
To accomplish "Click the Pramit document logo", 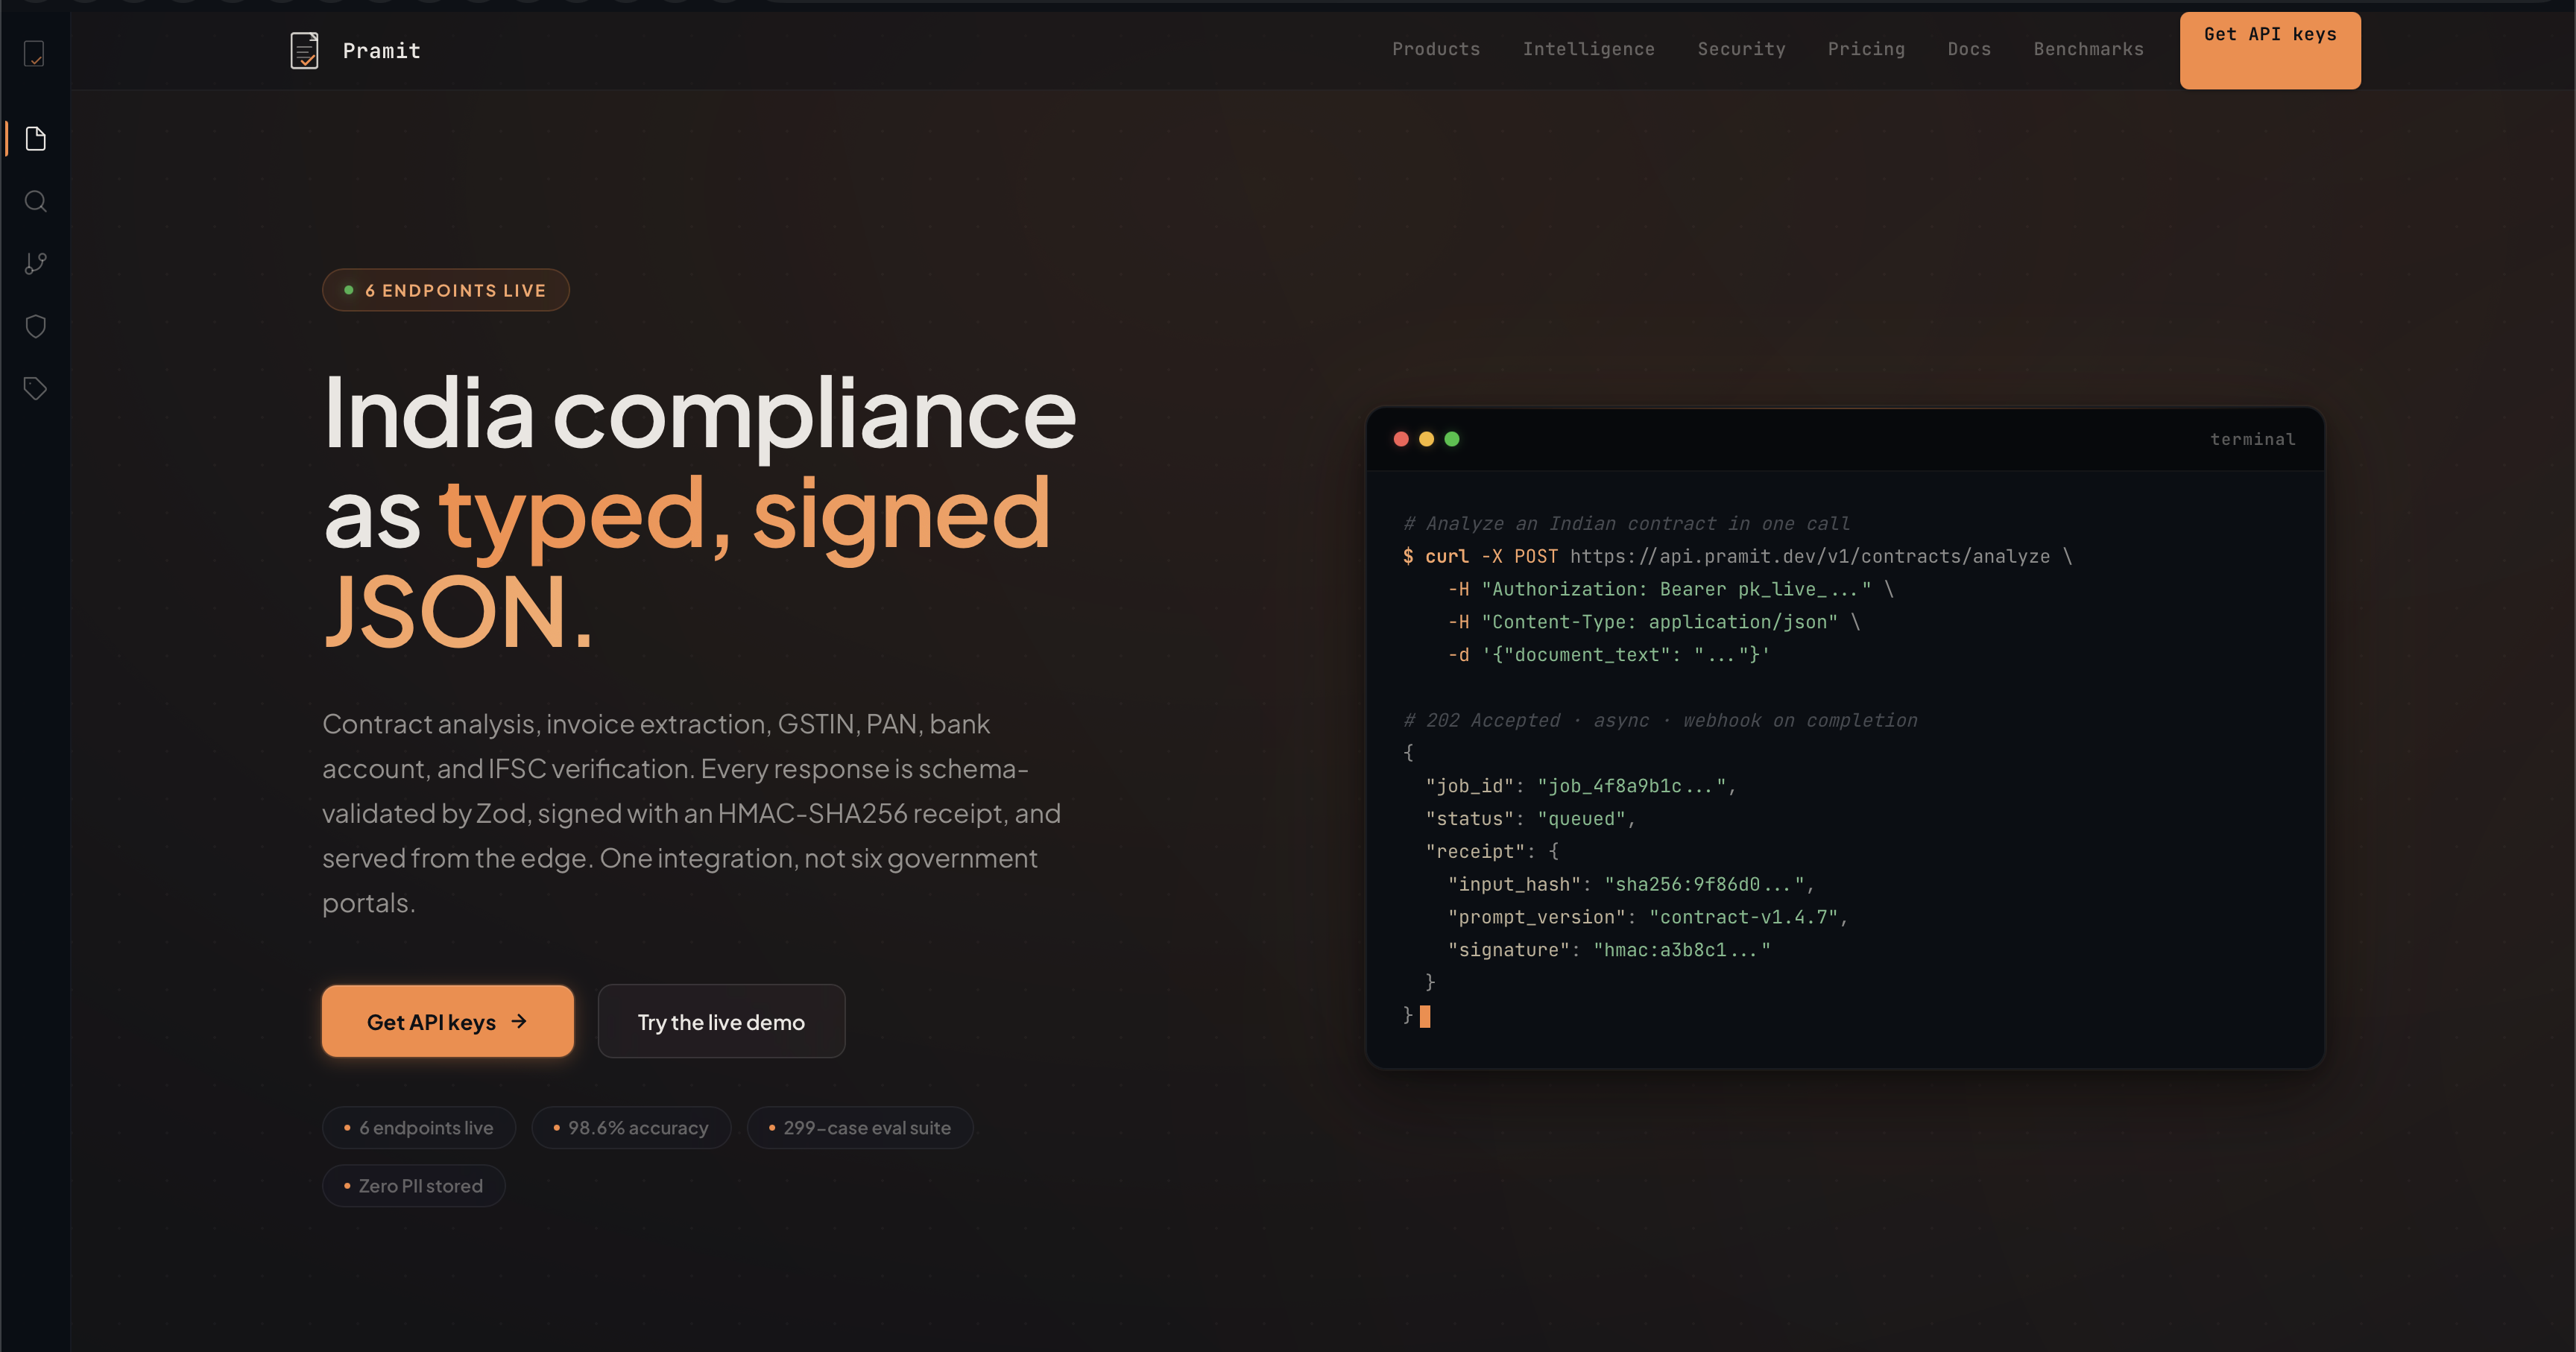I will click(x=303, y=49).
